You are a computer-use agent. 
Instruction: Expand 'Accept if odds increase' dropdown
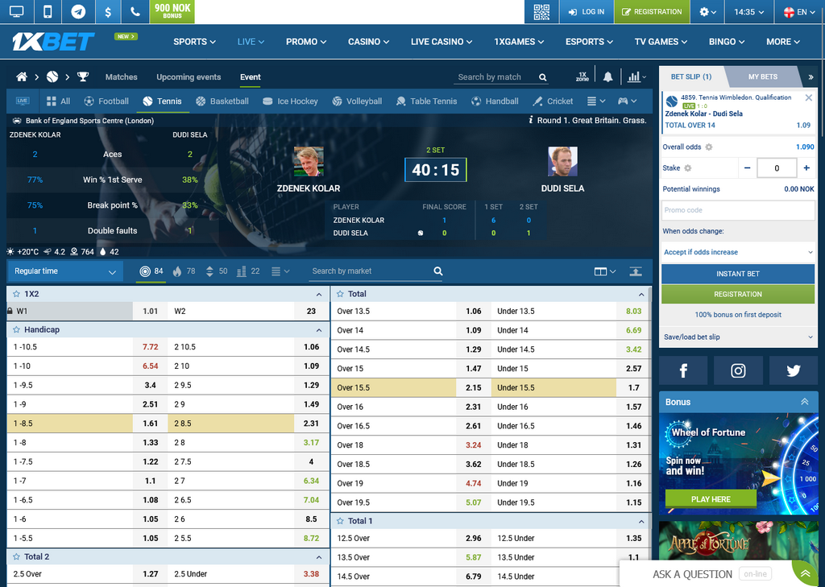tap(738, 252)
